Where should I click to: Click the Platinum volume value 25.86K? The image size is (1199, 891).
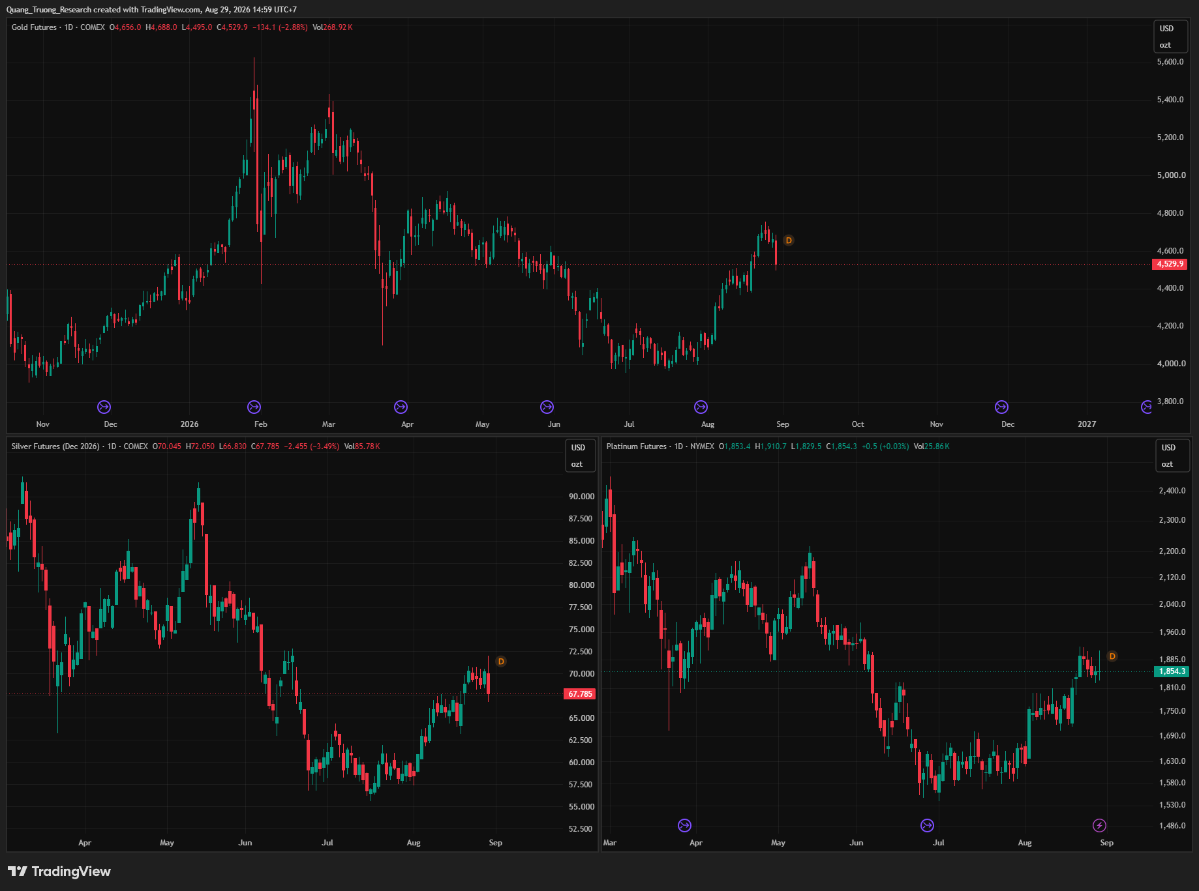[937, 446]
